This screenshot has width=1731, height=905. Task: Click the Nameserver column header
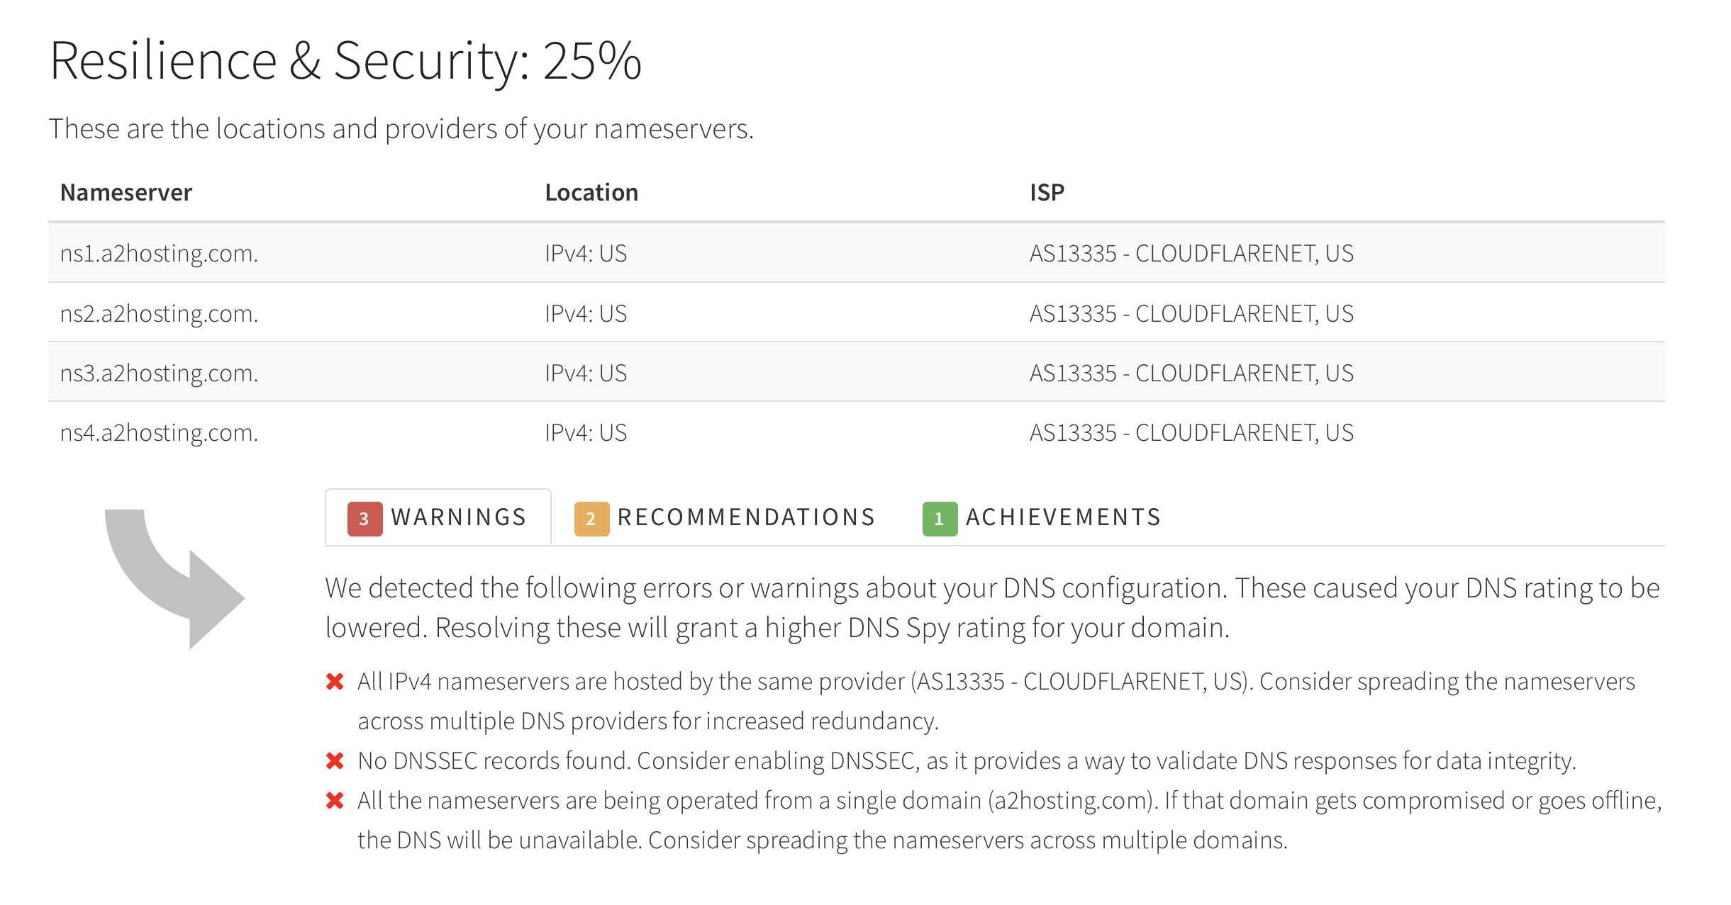tap(126, 193)
